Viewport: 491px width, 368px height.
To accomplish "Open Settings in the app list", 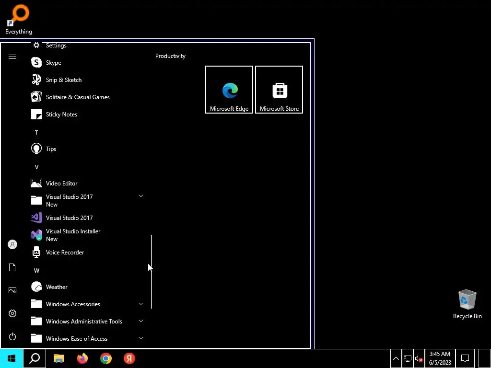I will pyautogui.click(x=87, y=46).
